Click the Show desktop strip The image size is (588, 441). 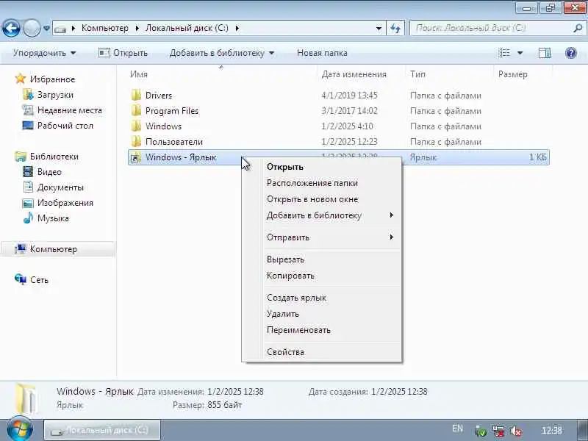pyautogui.click(x=583, y=430)
